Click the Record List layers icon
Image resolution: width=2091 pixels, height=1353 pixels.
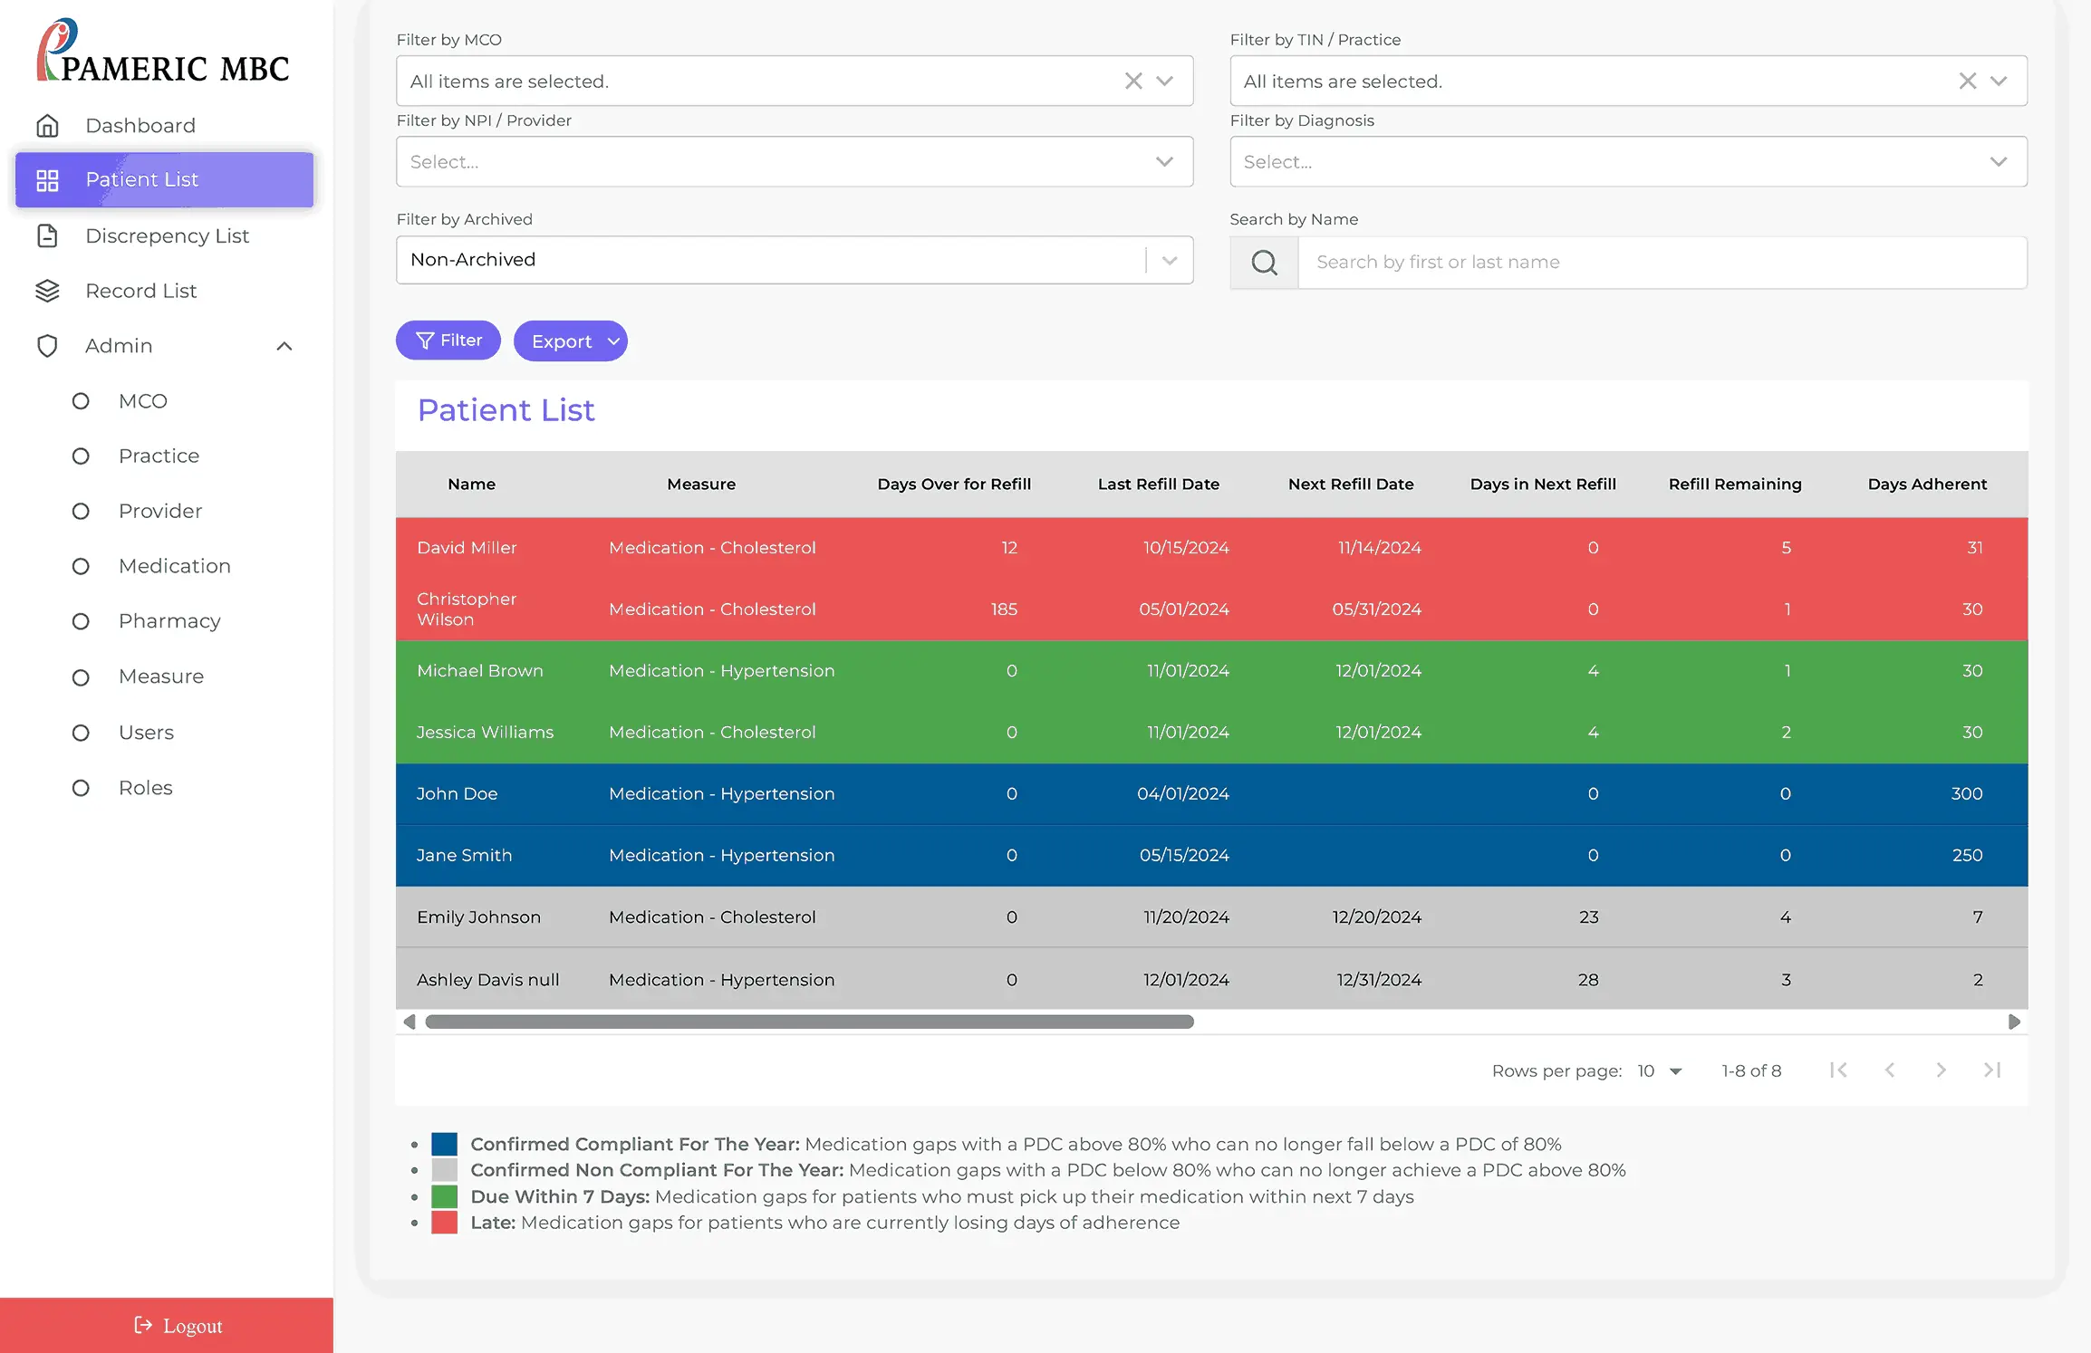[47, 291]
